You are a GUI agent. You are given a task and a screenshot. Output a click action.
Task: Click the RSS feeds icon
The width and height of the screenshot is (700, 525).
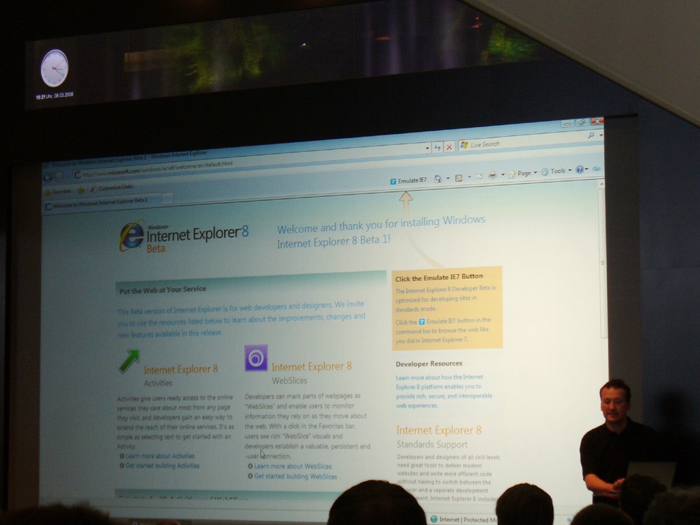point(459,178)
